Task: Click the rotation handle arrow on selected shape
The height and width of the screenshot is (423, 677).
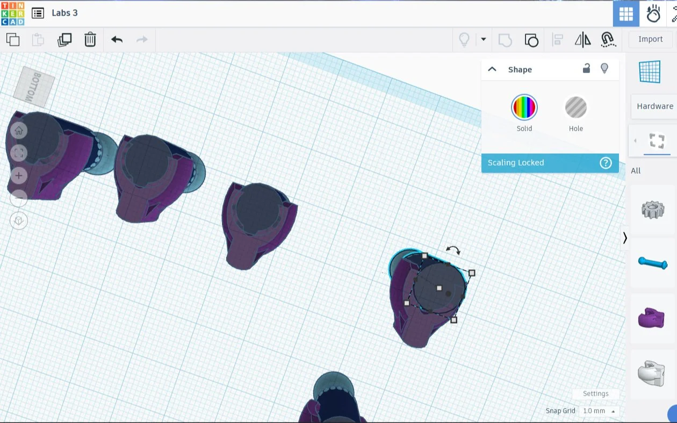Action: coord(453,250)
